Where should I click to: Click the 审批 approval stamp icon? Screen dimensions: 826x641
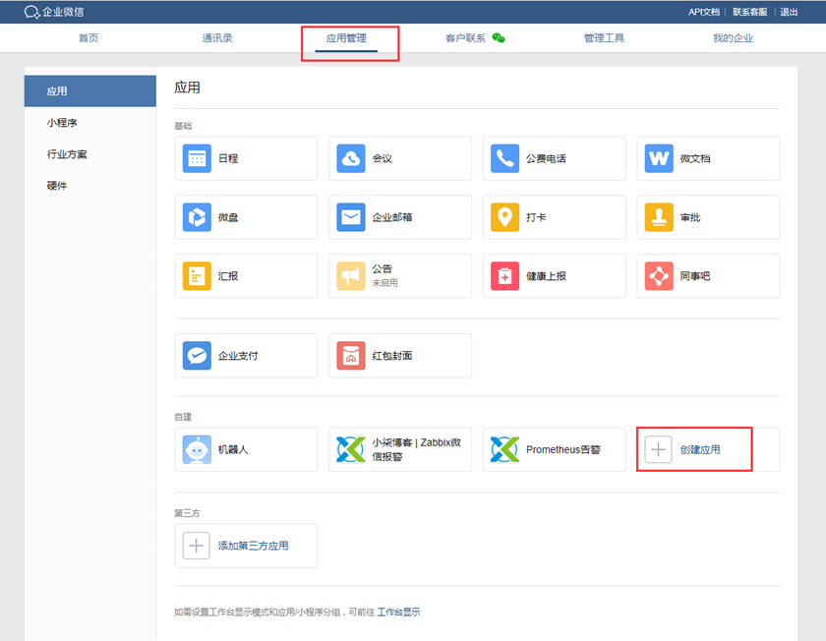pyautogui.click(x=659, y=217)
